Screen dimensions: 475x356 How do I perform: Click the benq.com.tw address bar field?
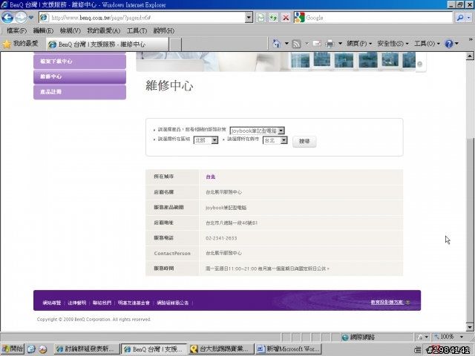coord(142,18)
